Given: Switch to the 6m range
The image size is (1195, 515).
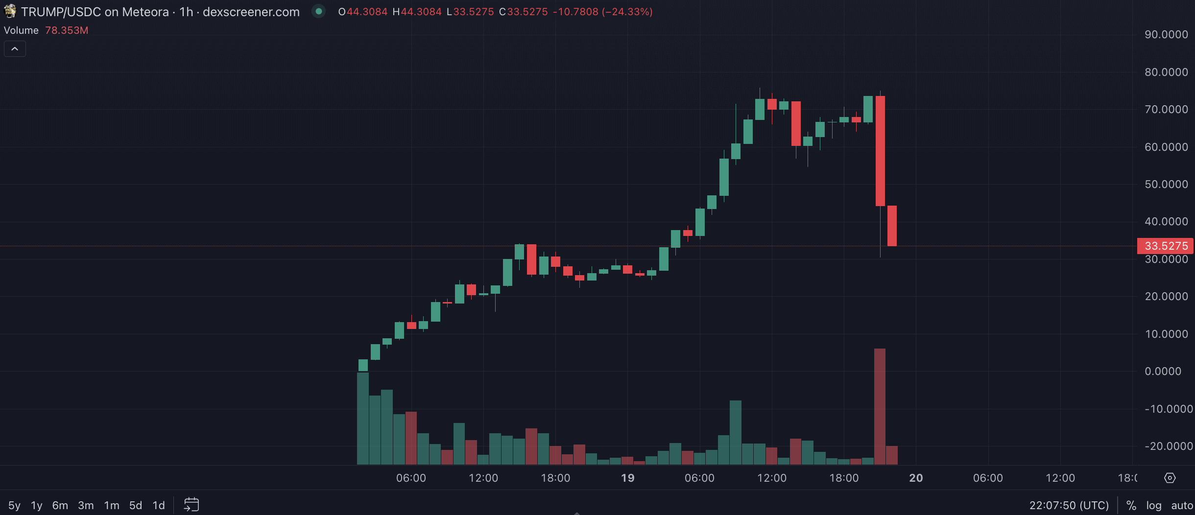Looking at the screenshot, I should [x=60, y=505].
